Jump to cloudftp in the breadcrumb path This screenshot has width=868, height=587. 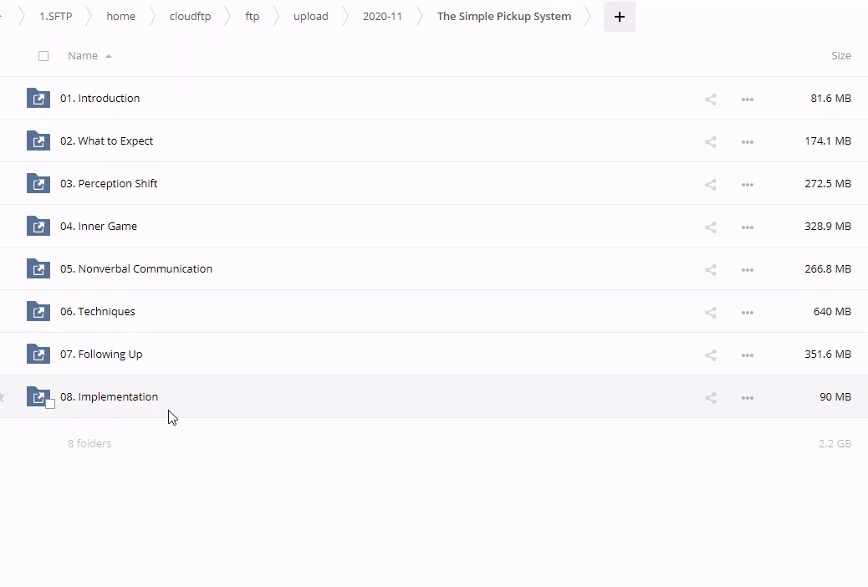pyautogui.click(x=190, y=17)
